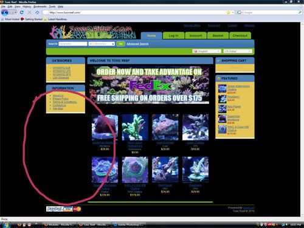Click the Keywords search input field

coord(73,44)
